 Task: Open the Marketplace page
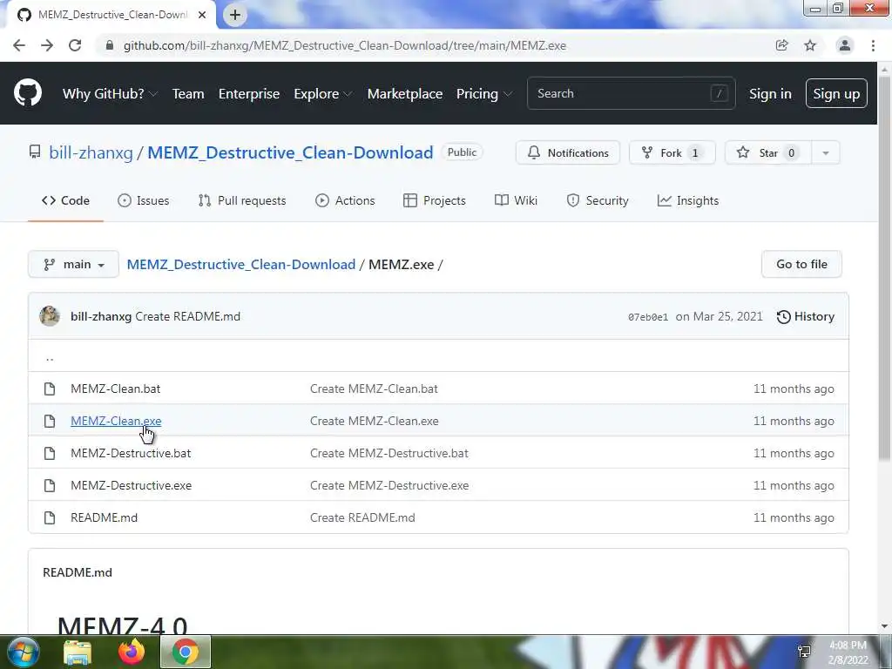tap(405, 93)
